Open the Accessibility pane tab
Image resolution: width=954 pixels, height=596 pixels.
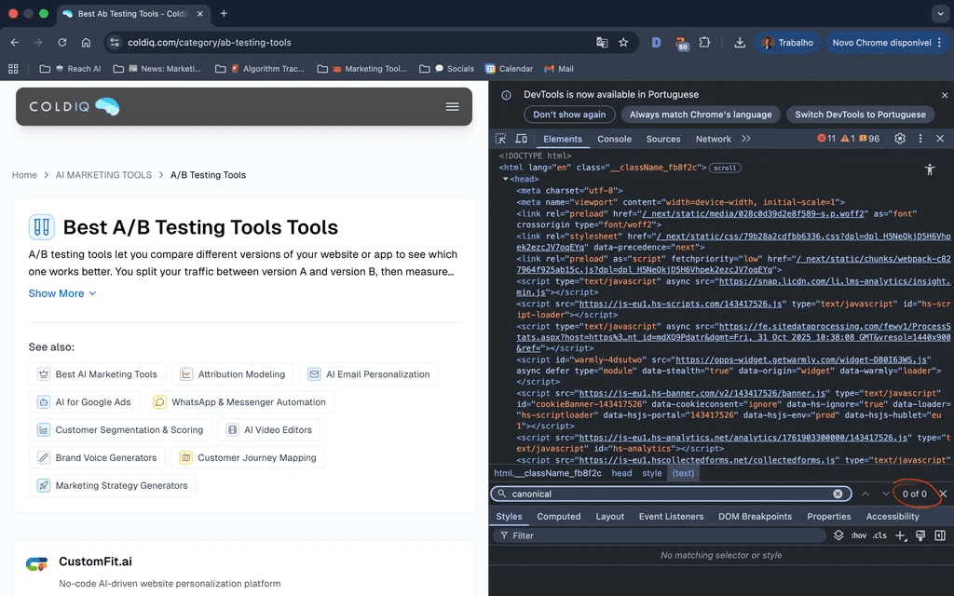click(x=893, y=516)
